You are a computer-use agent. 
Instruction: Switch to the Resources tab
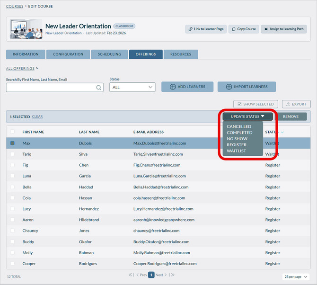pos(181,54)
